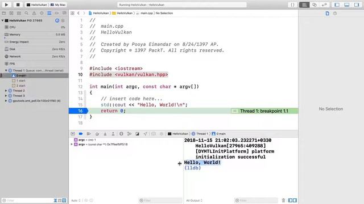The width and height of the screenshot is (364, 204).
Task: Expand the gputools.smt_poll thread
Action: click(6, 101)
